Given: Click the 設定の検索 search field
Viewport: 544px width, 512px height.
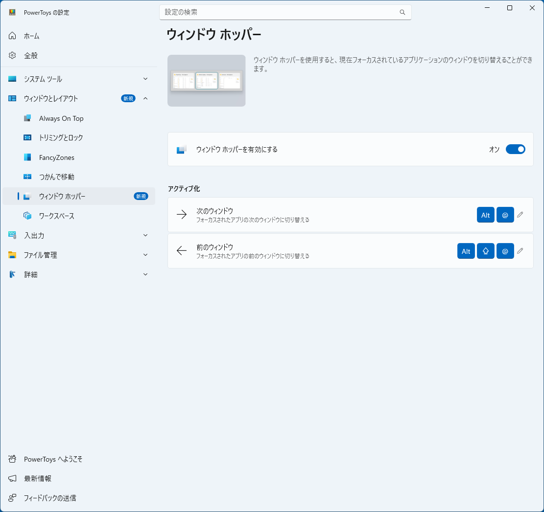Looking at the screenshot, I should 285,12.
